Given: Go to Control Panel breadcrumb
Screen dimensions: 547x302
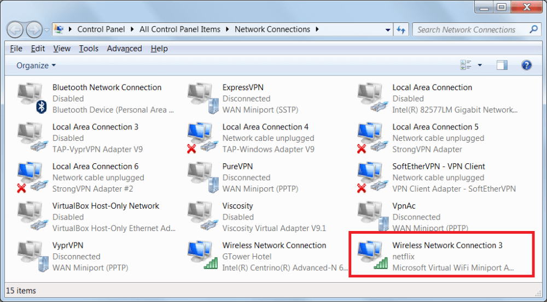Looking at the screenshot, I should coord(101,29).
